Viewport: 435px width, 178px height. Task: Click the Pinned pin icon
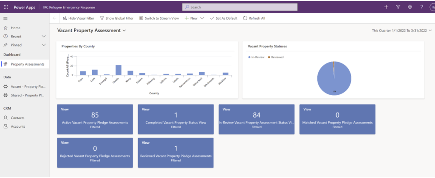(5, 45)
